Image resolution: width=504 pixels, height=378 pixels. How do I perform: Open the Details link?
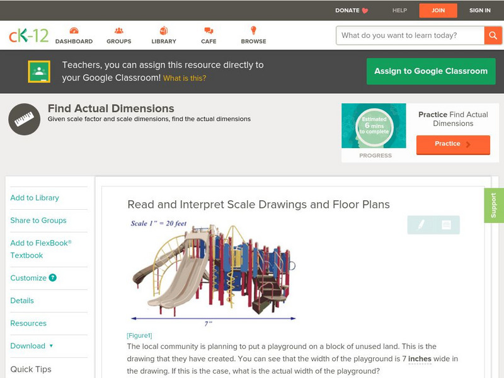point(22,301)
